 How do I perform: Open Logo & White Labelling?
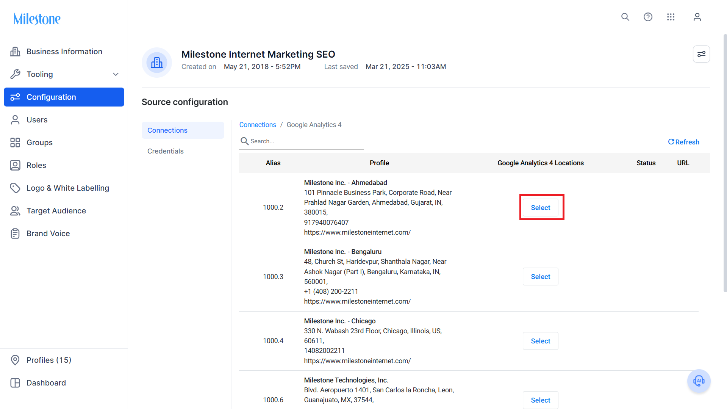(64, 188)
